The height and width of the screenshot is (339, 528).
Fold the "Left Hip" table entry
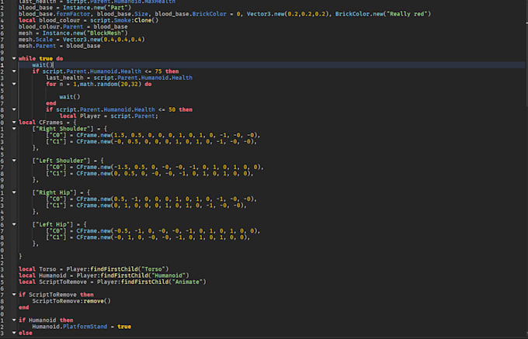(x=14, y=223)
